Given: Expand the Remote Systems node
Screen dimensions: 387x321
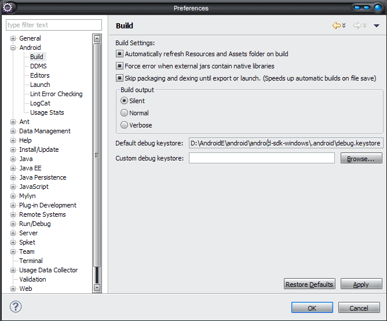Looking at the screenshot, I should 13,214.
